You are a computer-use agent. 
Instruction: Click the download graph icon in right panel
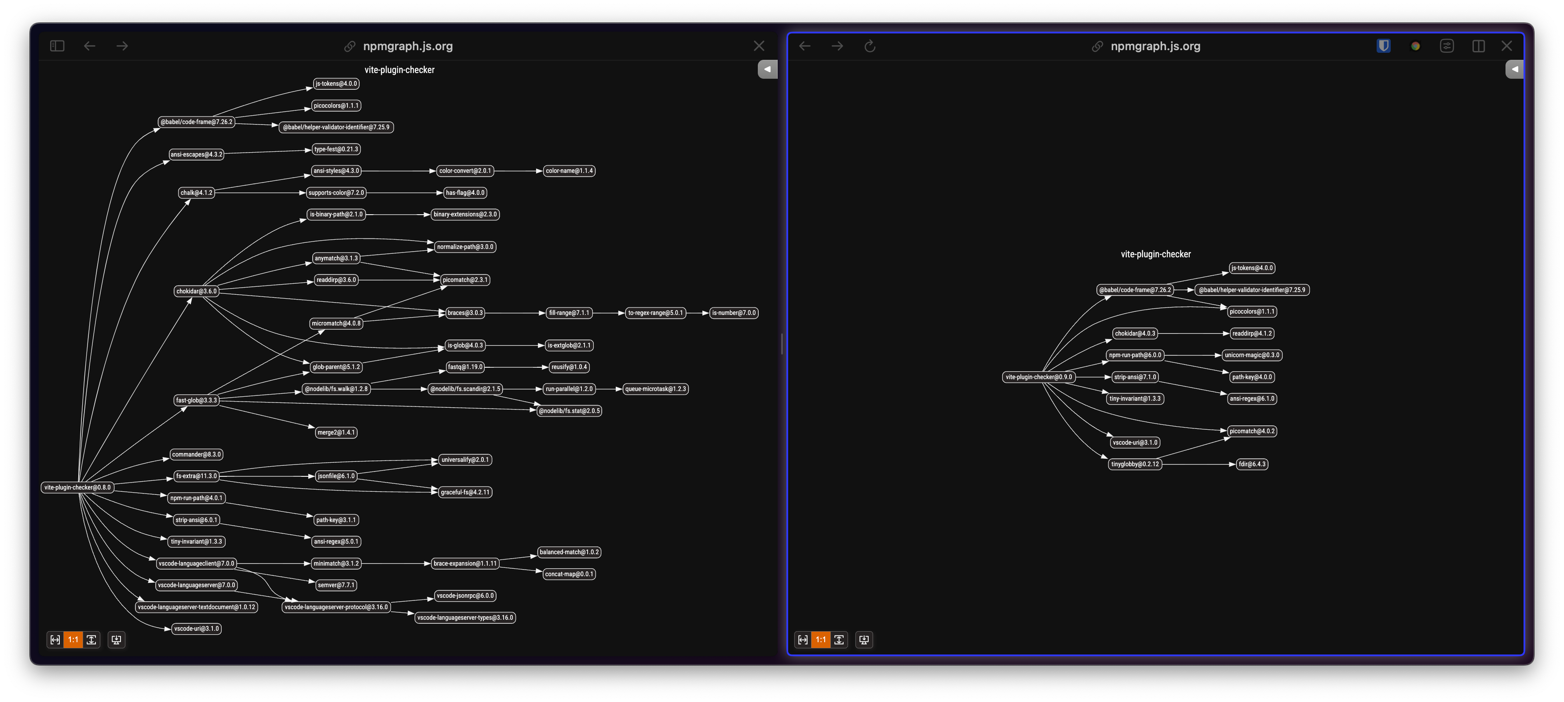[864, 640]
